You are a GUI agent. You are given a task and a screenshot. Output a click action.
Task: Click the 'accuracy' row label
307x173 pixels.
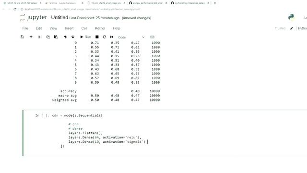68,91
